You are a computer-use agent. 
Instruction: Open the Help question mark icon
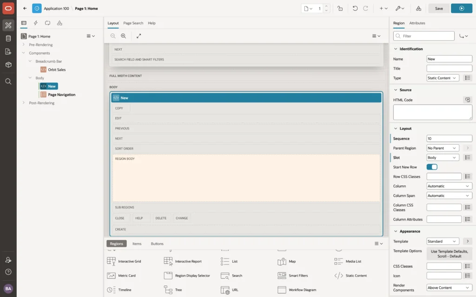coord(8,272)
